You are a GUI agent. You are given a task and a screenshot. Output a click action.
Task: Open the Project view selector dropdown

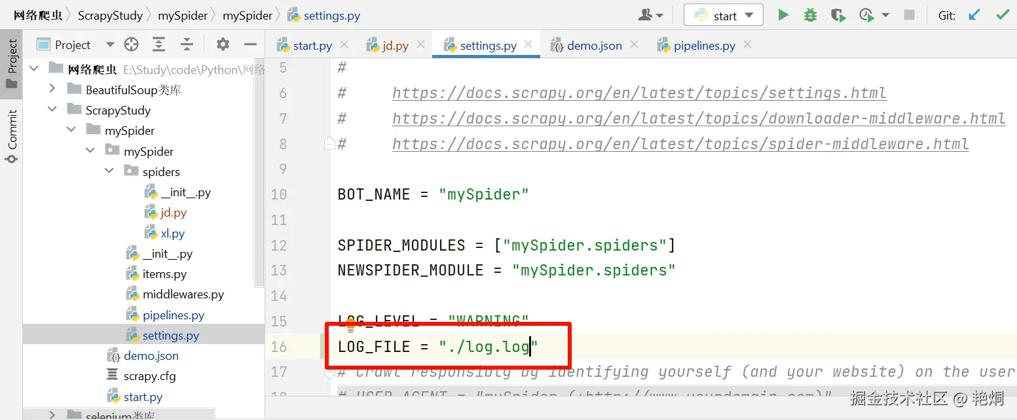pyautogui.click(x=110, y=44)
